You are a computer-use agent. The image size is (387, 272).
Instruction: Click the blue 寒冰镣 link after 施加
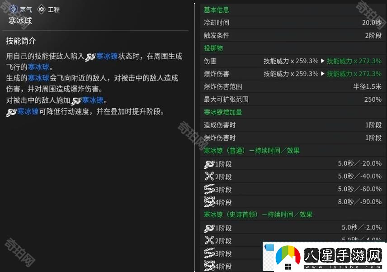click(x=93, y=100)
